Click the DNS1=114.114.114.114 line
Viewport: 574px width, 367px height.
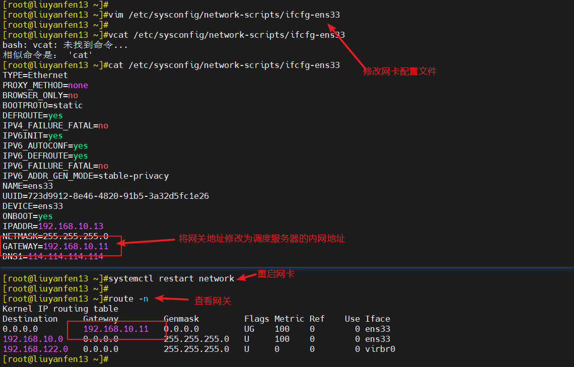pos(53,256)
